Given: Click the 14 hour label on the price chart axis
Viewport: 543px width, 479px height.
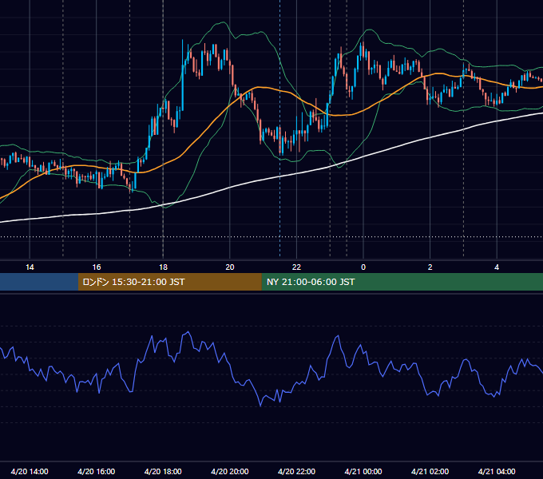Looking at the screenshot, I should (30, 267).
